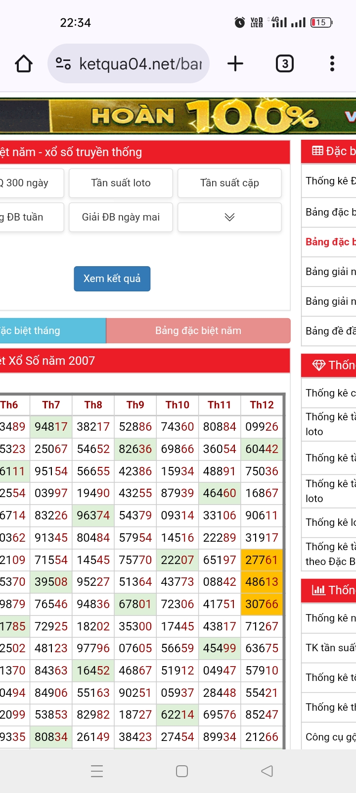Open the tab switcher showing 3
This screenshot has height=793, width=356.
coord(285,63)
